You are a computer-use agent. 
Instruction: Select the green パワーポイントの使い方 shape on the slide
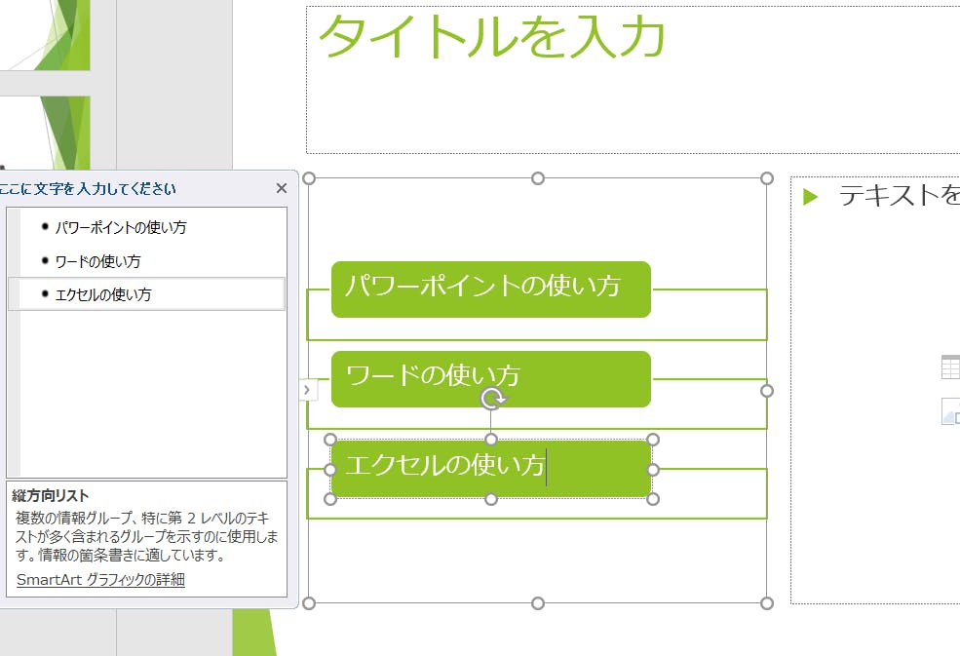coord(490,289)
